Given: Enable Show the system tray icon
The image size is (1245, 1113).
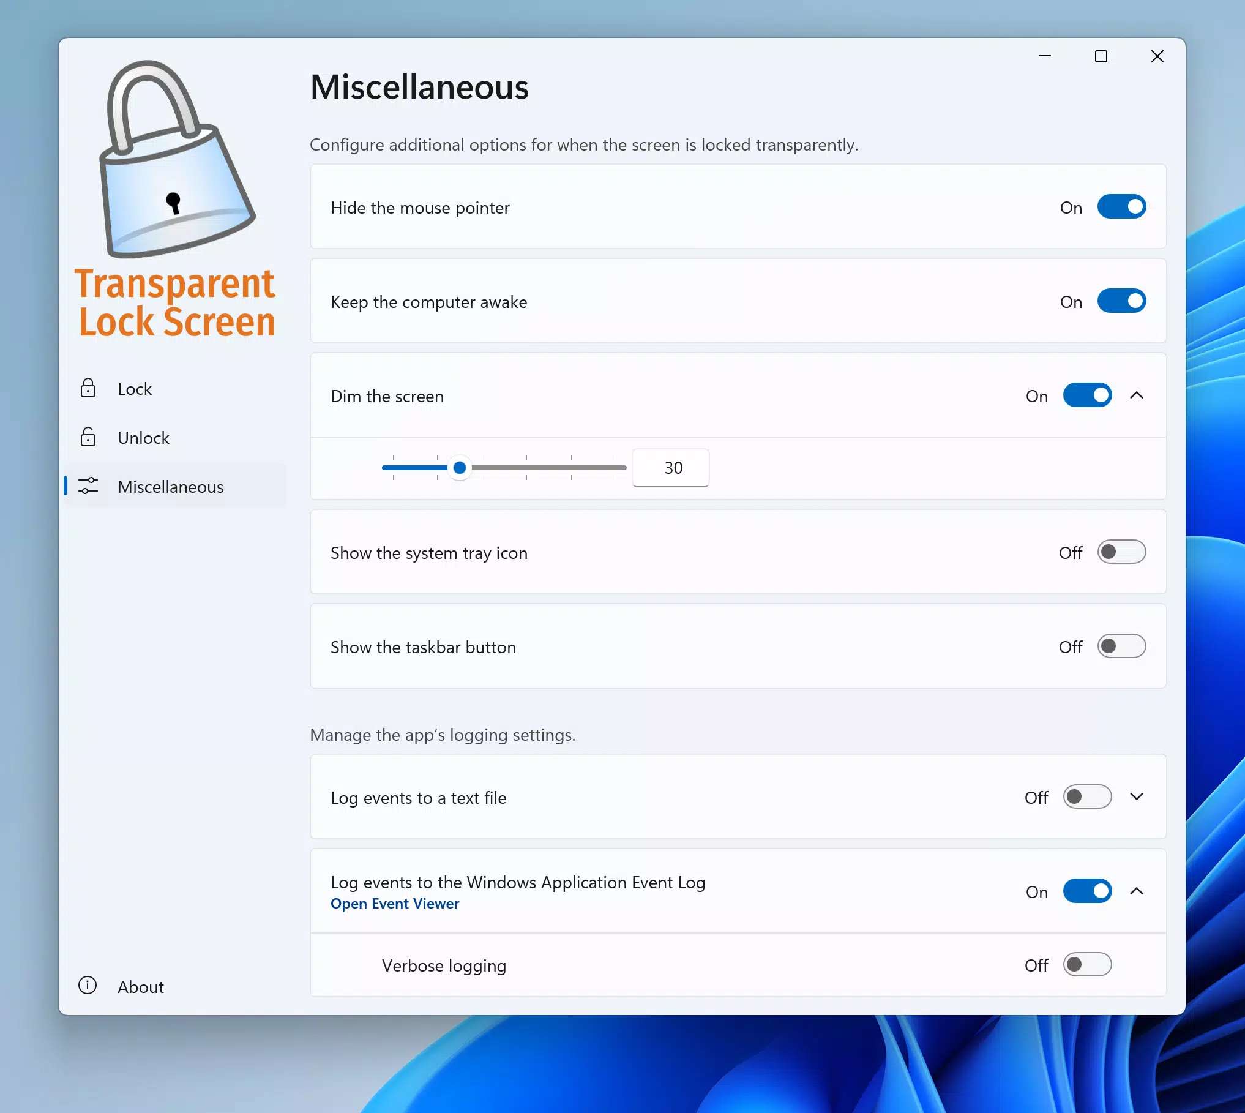Looking at the screenshot, I should (1121, 552).
